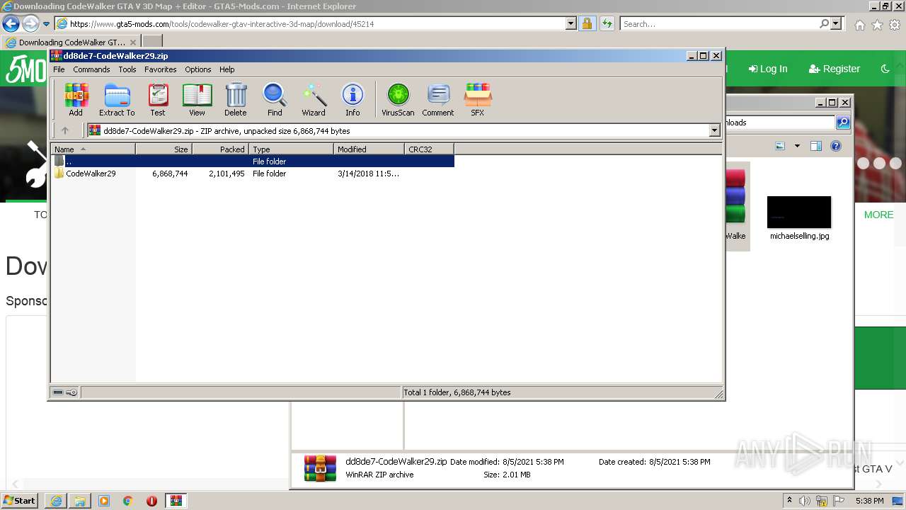Click the Find magnifier icon
Screen dimensions: 906x510
click(275, 99)
